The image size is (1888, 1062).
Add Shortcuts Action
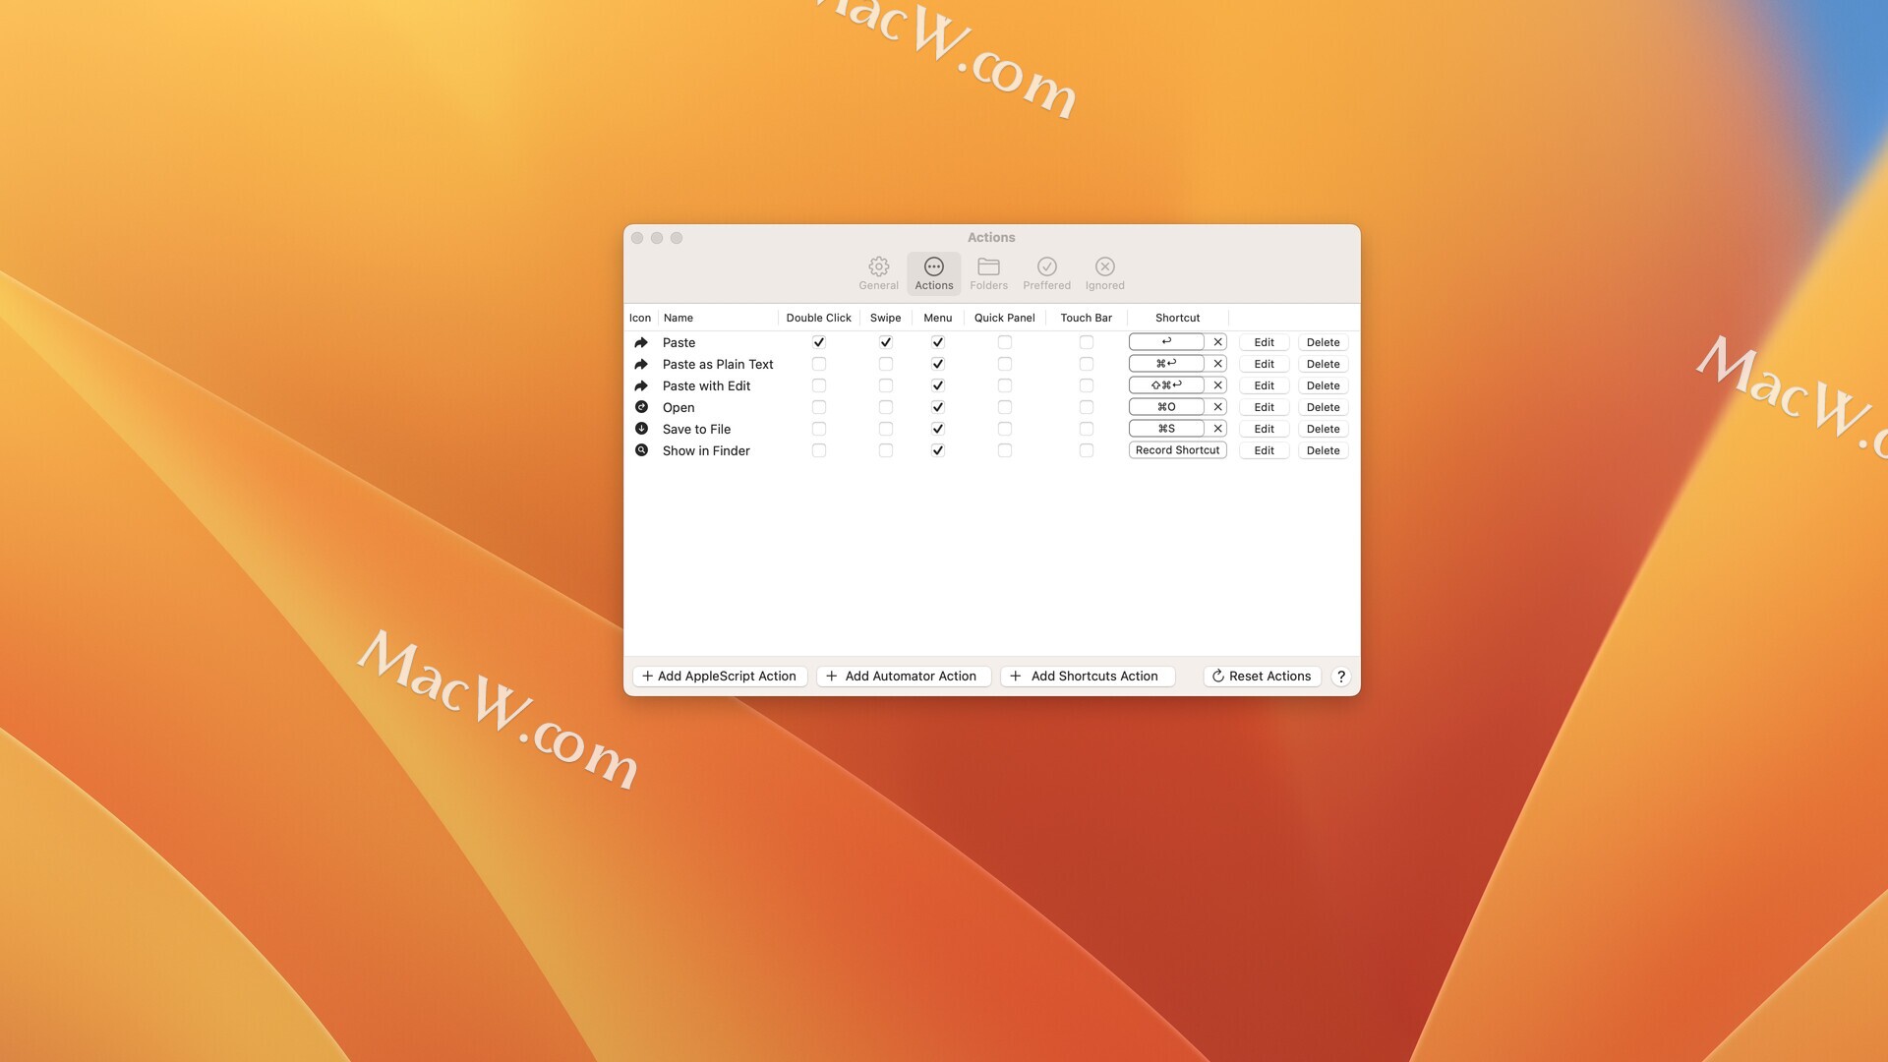point(1087,677)
